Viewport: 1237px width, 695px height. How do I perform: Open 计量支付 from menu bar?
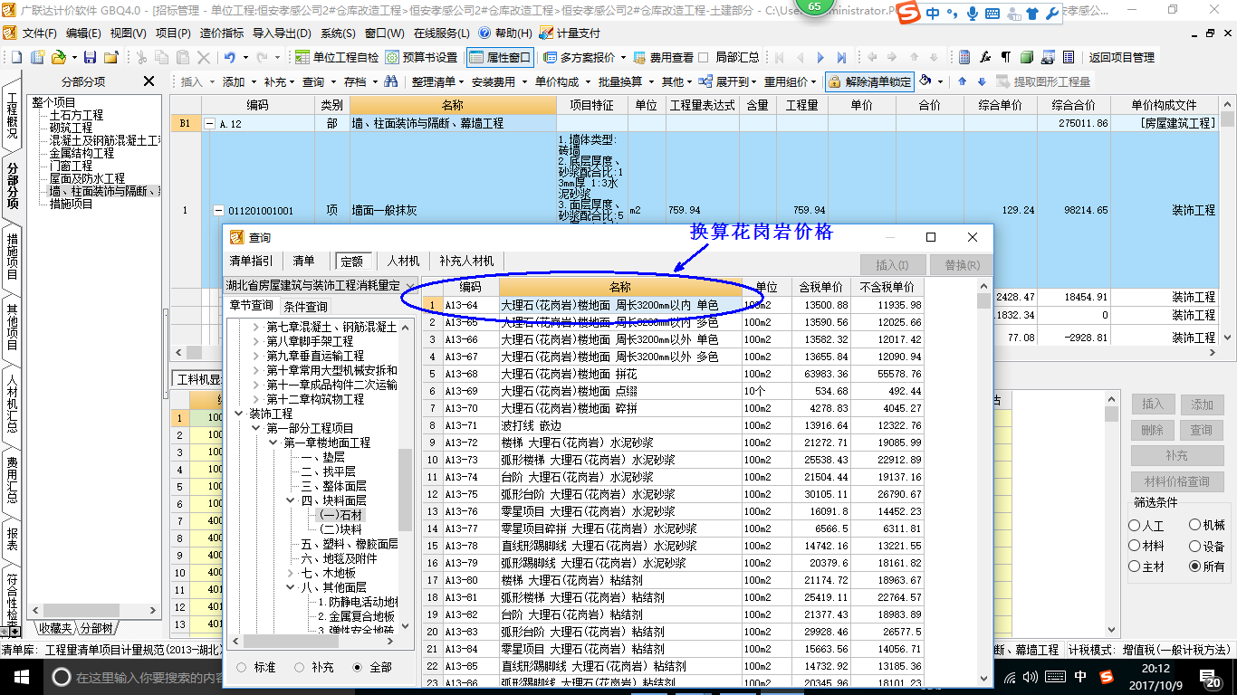pos(571,33)
